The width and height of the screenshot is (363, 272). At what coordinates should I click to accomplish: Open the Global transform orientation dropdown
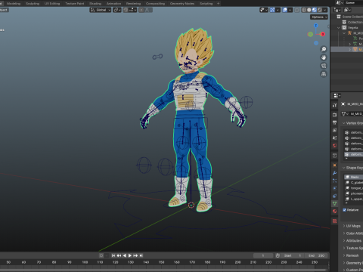click(x=101, y=10)
